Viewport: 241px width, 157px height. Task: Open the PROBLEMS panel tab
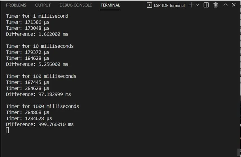[16, 5]
